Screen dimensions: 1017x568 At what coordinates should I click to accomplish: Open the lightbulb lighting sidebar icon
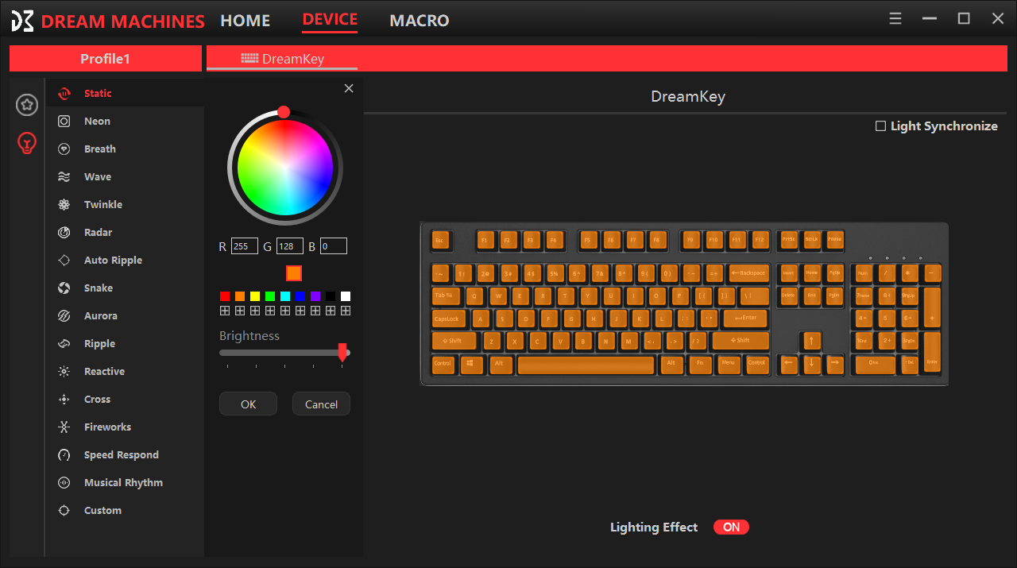tap(27, 143)
